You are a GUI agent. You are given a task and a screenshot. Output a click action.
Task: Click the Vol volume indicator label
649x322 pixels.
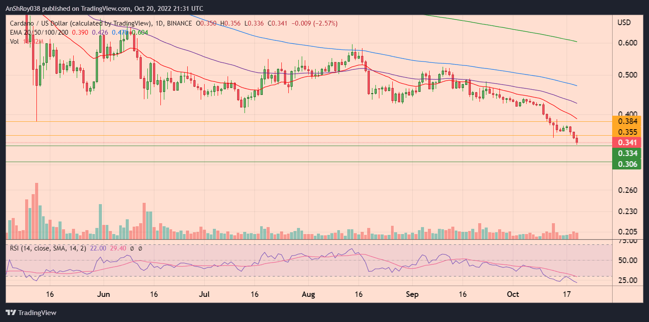[x=14, y=41]
